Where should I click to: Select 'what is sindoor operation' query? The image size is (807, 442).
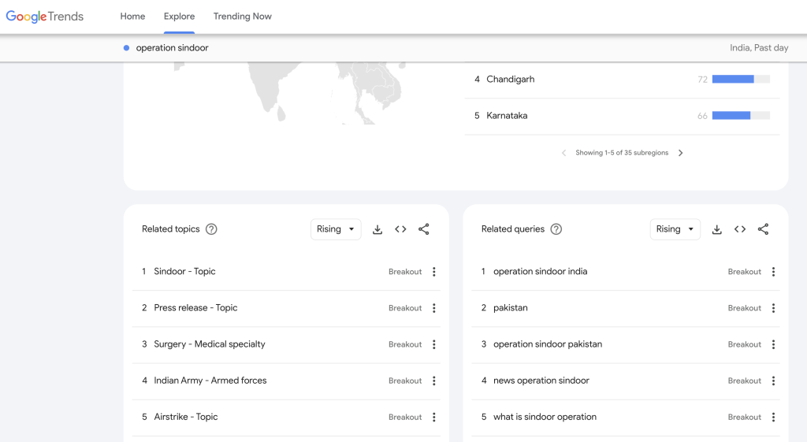545,417
